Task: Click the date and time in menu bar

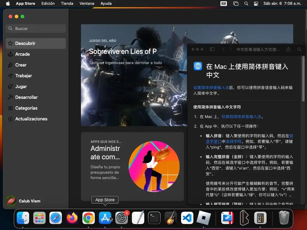Action: [282, 3]
